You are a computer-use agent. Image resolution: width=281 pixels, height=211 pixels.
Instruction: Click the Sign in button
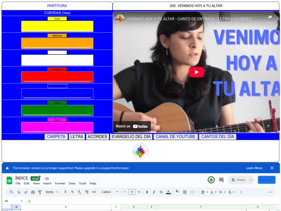(266, 180)
